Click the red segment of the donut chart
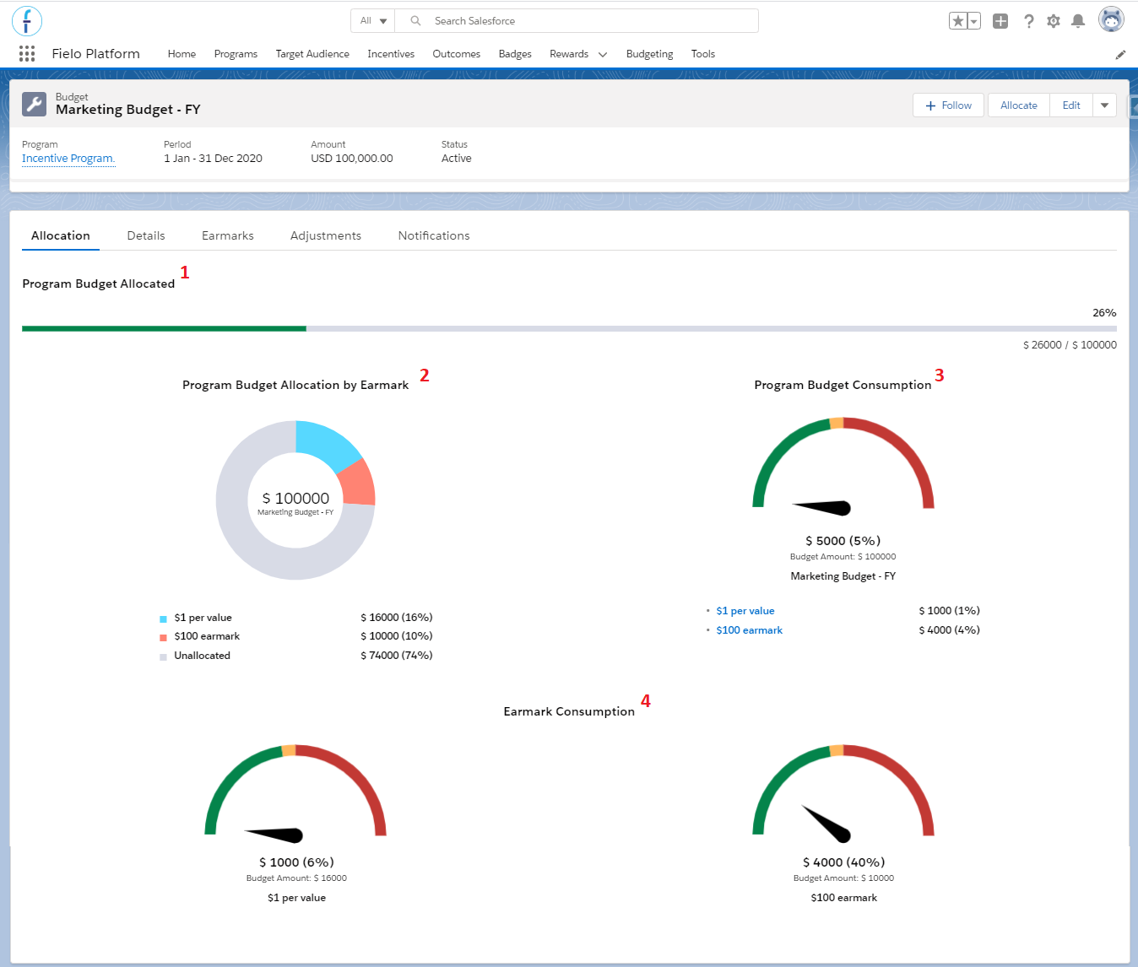The width and height of the screenshot is (1138, 967). pos(358,483)
